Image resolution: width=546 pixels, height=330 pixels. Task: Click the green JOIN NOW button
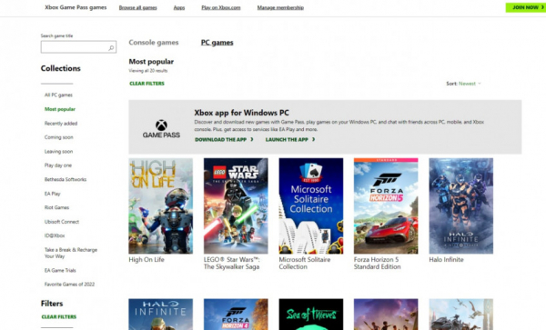point(526,7)
